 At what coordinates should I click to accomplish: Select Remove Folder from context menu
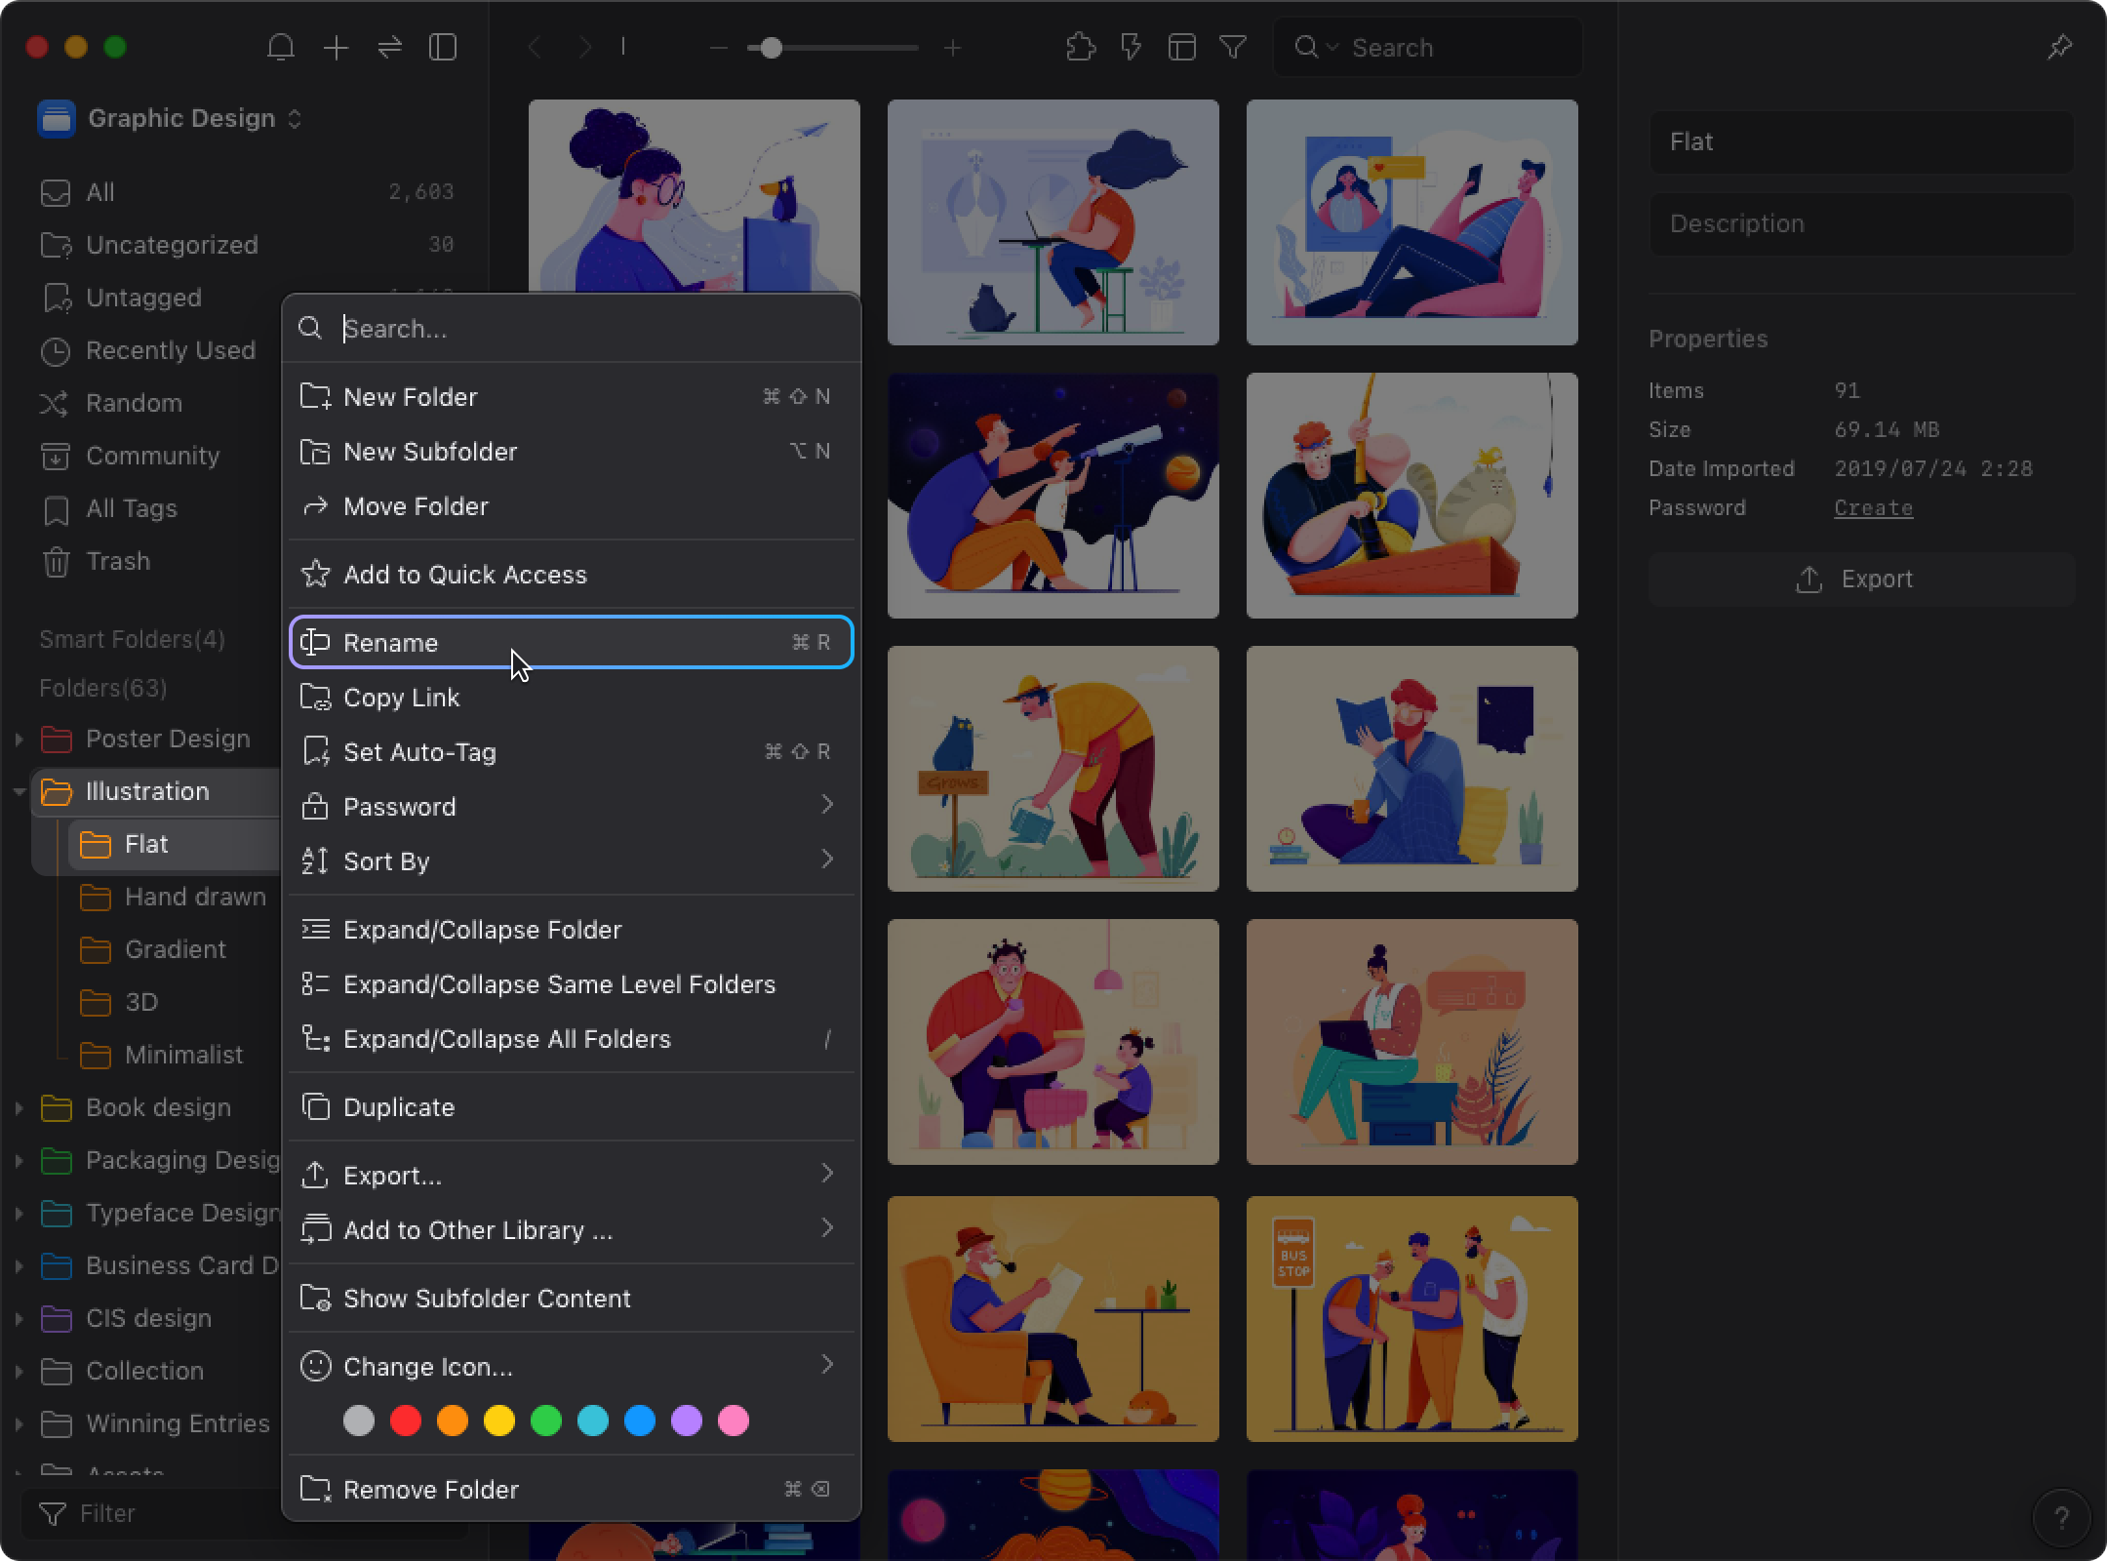pyautogui.click(x=431, y=1489)
